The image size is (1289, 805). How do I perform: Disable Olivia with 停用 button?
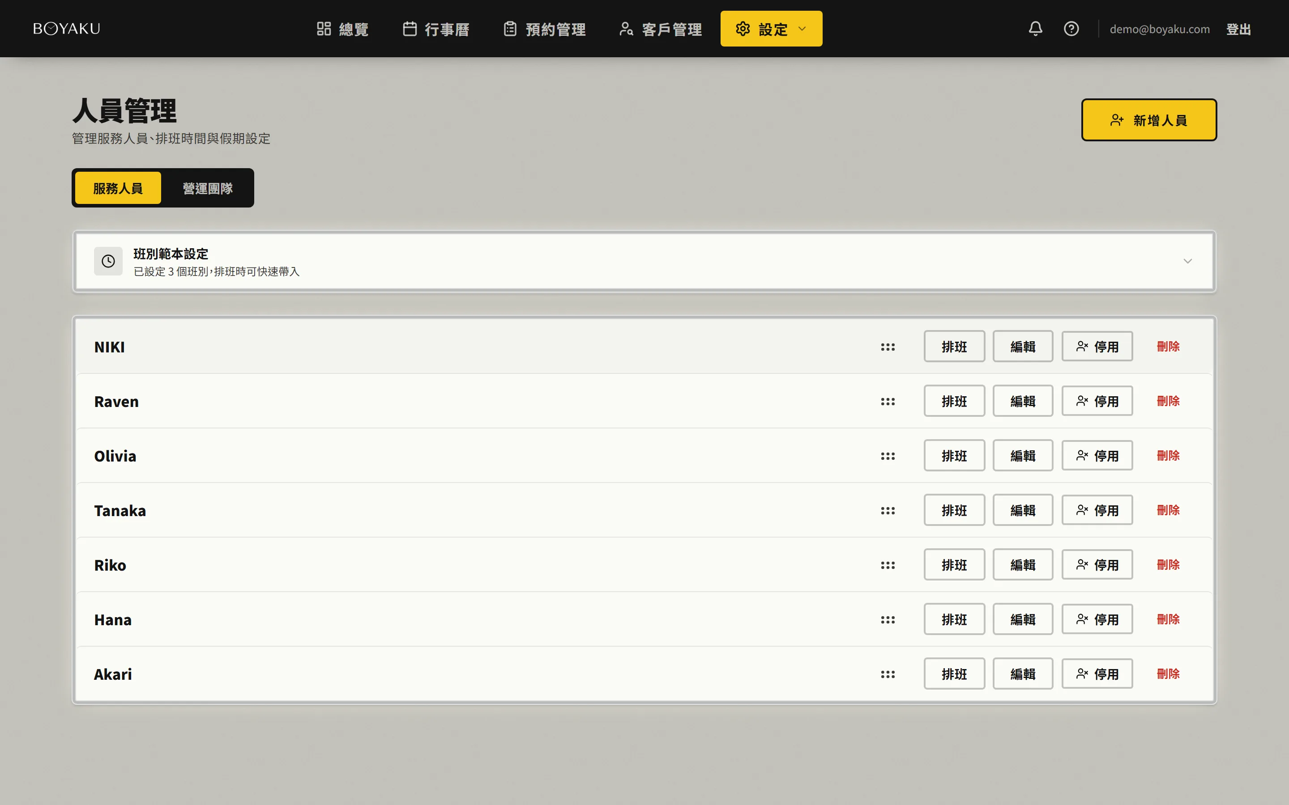click(x=1097, y=456)
